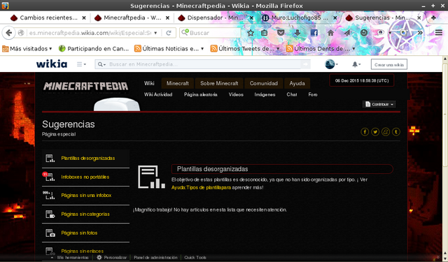The image size is (448, 262).
Task: Click the site identity globe icon
Action: coord(21,33)
